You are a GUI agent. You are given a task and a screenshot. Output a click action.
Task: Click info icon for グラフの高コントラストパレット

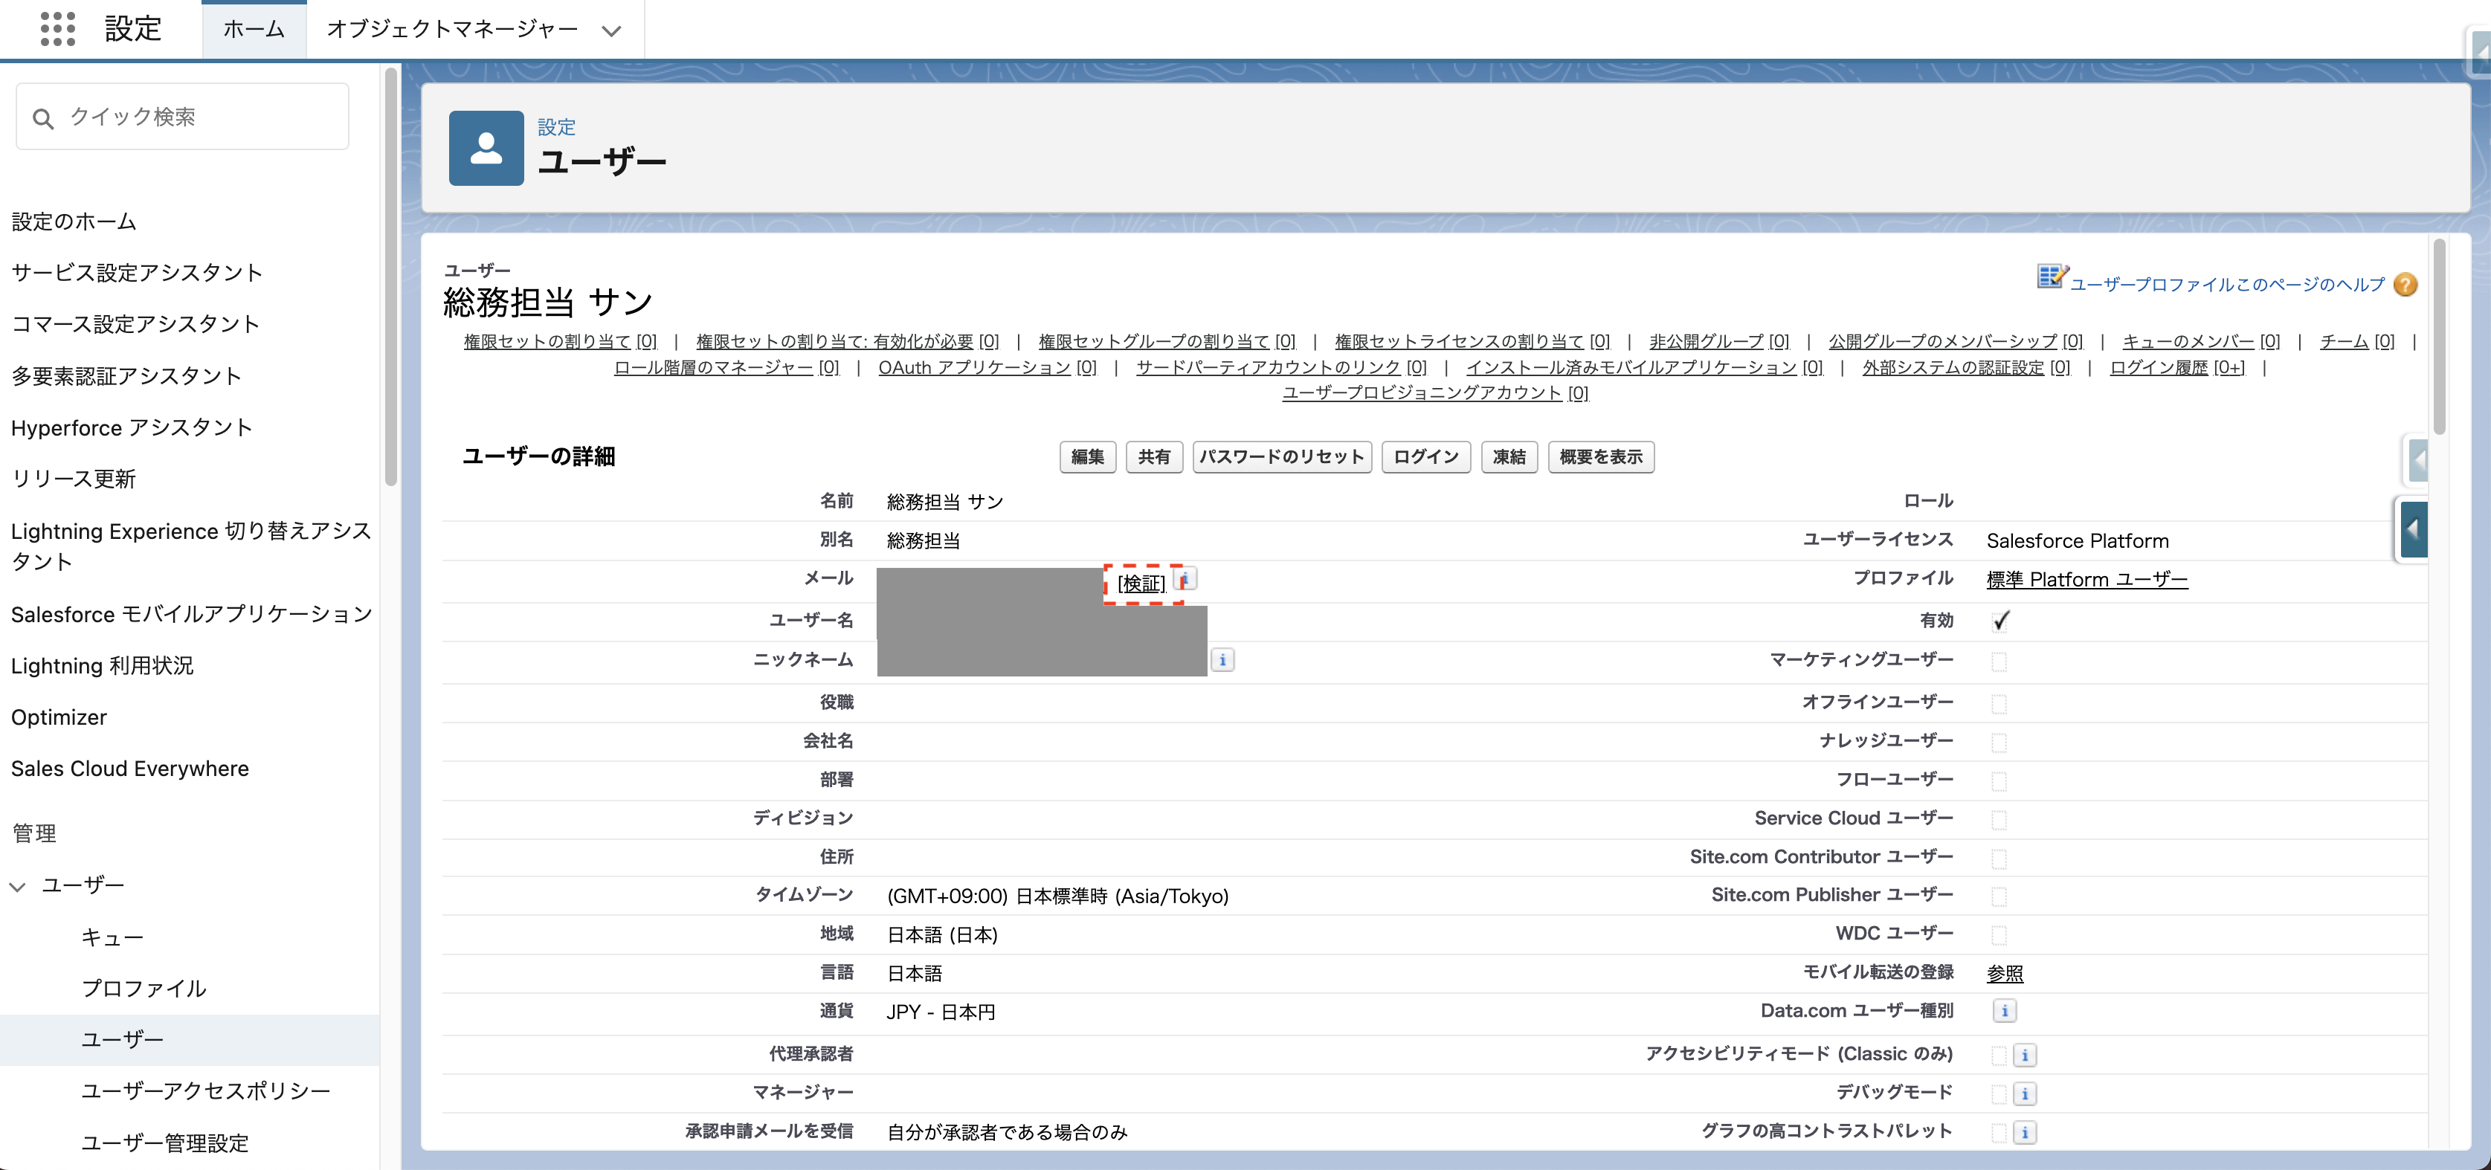2025,1132
